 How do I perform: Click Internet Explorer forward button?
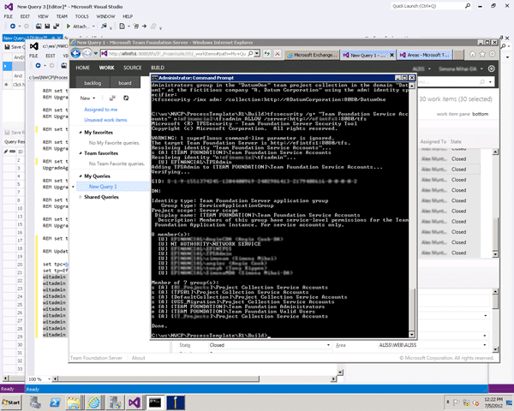click(87, 53)
